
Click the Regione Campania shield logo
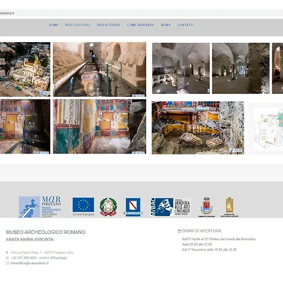pos(133,207)
